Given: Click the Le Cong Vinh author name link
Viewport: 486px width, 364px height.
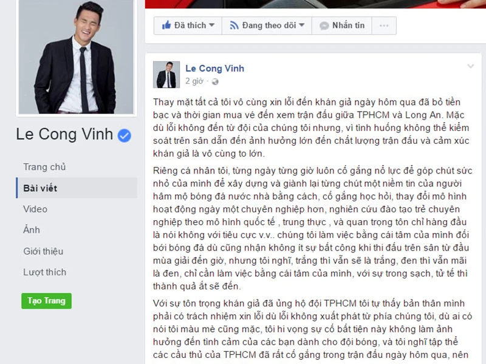Looking at the screenshot, I should [x=215, y=69].
